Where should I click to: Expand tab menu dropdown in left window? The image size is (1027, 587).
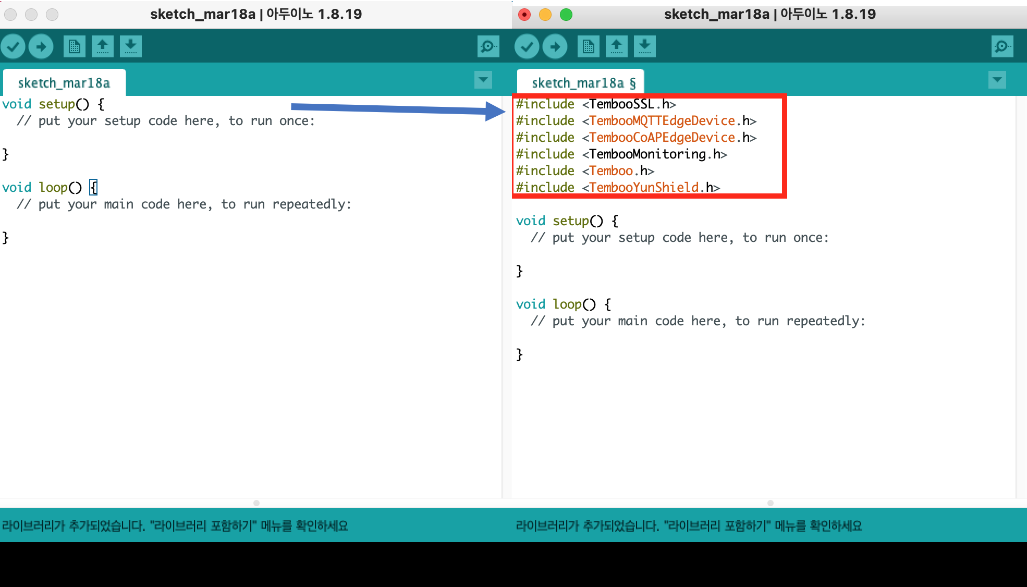coord(483,80)
